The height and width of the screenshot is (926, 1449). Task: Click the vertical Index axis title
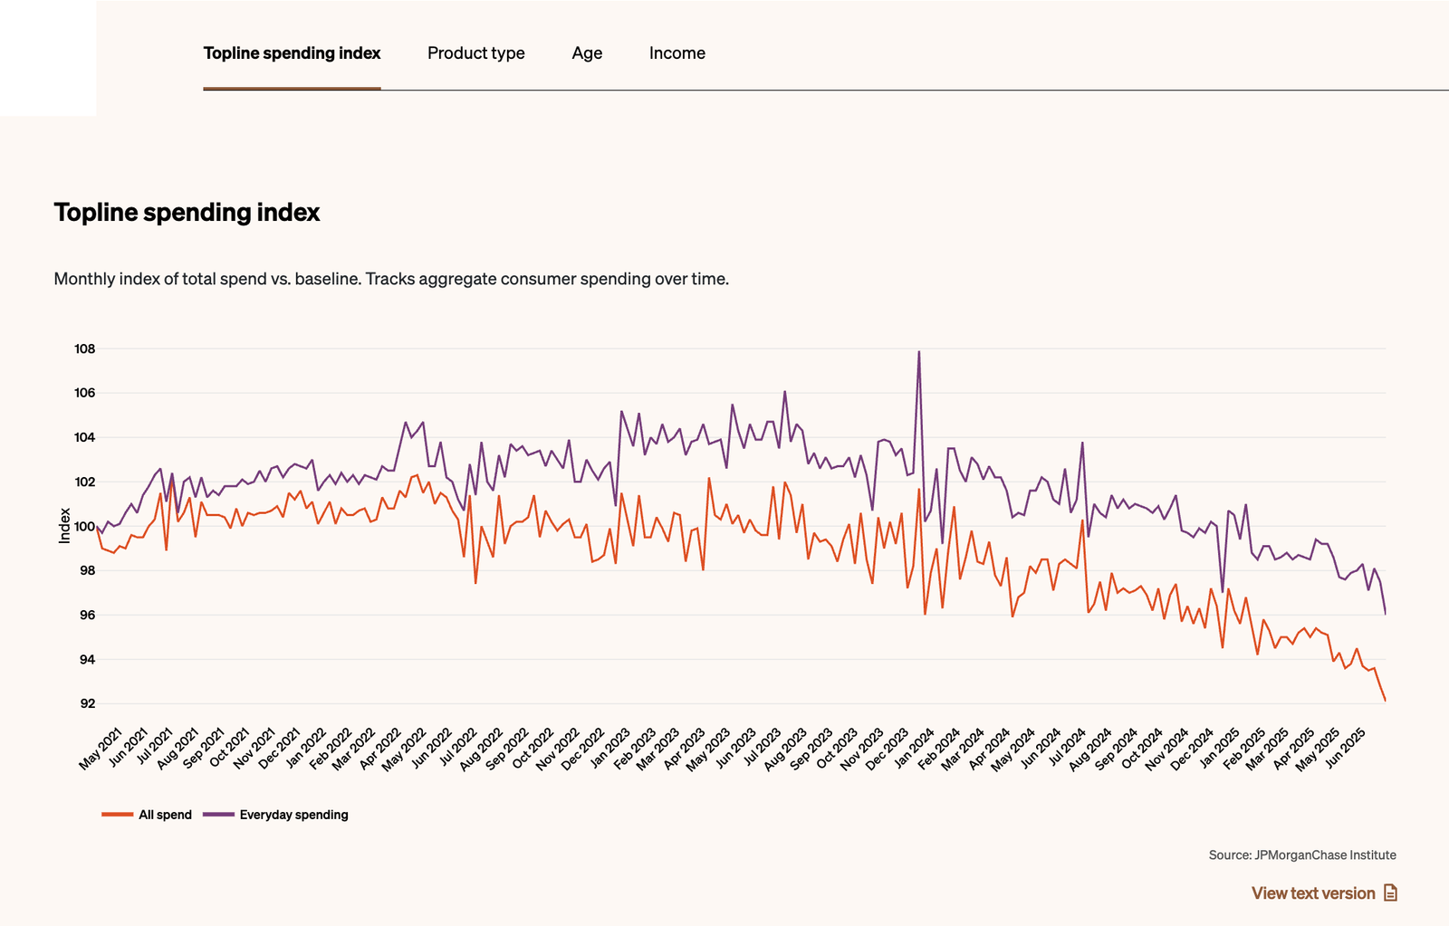coord(64,526)
